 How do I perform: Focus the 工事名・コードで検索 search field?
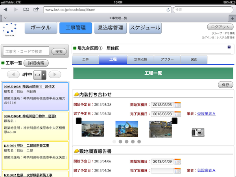(26, 51)
